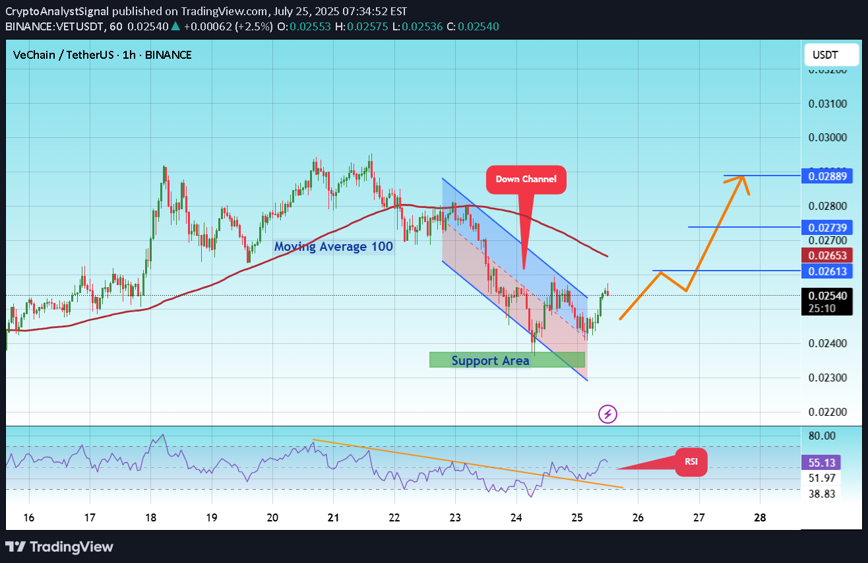Click the 0.03000 price axis label
The image size is (868, 563).
click(x=827, y=138)
